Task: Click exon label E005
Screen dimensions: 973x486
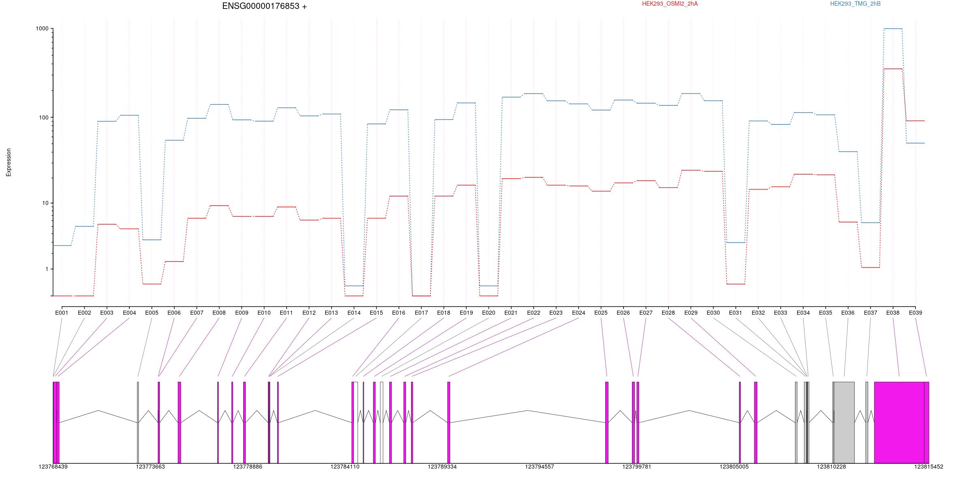Action: pos(152,313)
